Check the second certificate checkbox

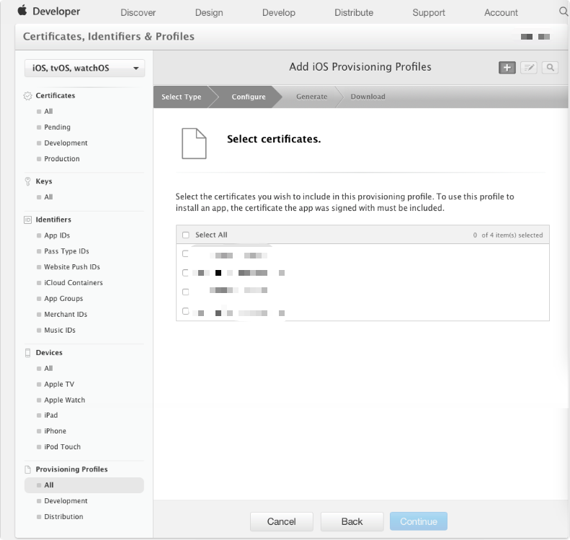pyautogui.click(x=185, y=273)
